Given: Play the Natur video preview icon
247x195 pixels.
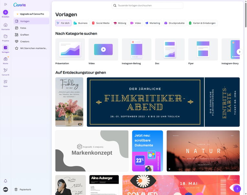Looking at the screenshot, I should [170, 169].
